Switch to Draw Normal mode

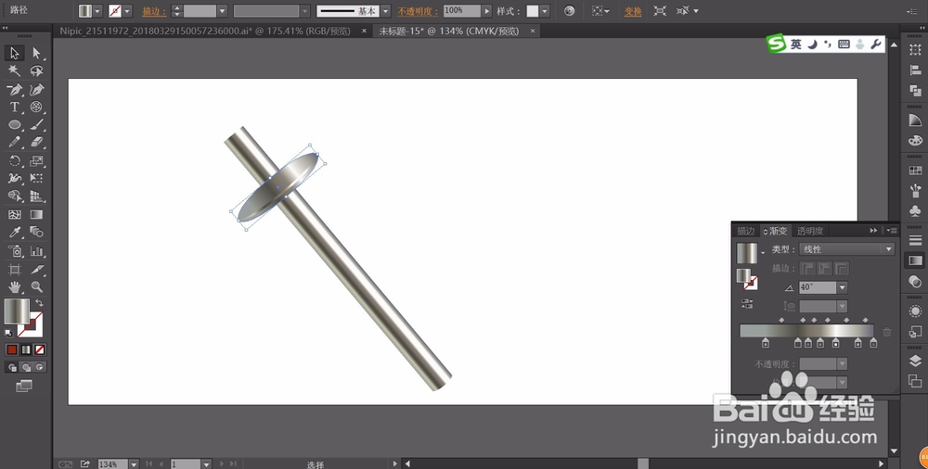point(12,367)
